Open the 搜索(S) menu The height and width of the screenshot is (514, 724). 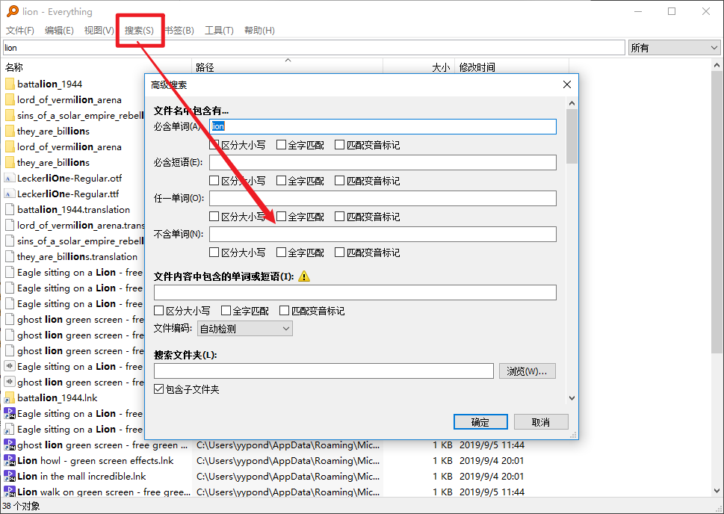click(139, 31)
